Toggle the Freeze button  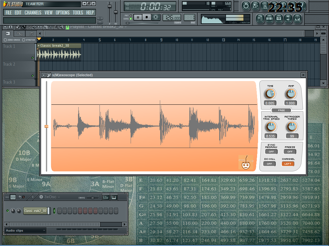[290, 152]
